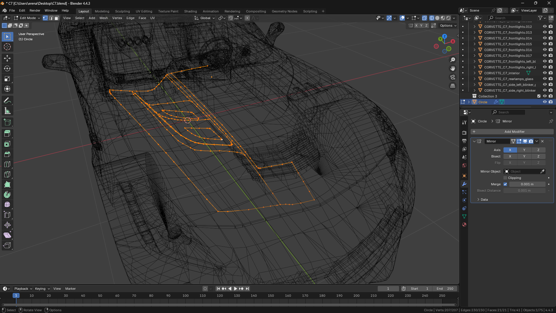The width and height of the screenshot is (556, 313).
Task: Uncheck the Merge checkbox
Action: (505, 184)
